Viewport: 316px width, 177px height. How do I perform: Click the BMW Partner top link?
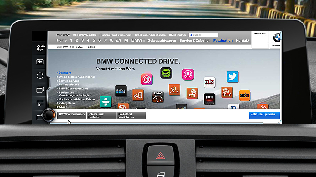pos(178,35)
